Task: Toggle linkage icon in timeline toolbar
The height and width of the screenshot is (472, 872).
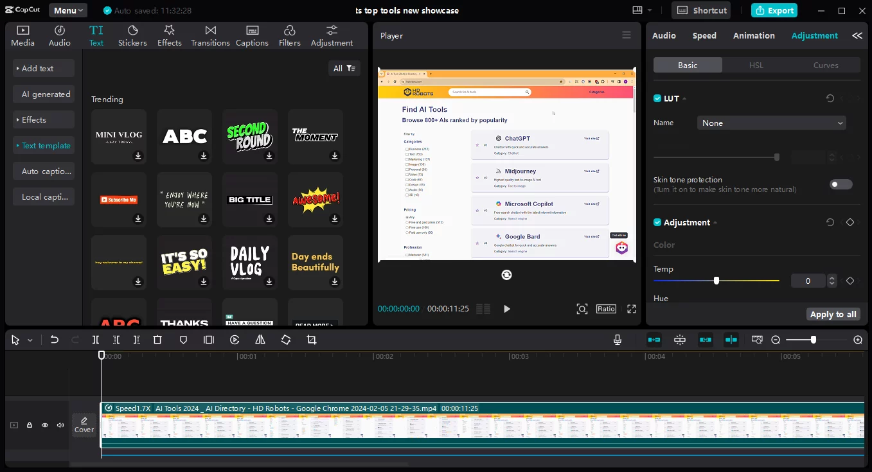Action: point(706,340)
